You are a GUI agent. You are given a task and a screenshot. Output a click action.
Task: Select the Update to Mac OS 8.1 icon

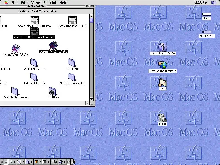coord(53,47)
